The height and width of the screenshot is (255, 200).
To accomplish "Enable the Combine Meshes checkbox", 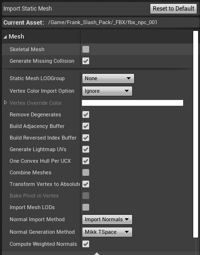I will coord(86,172).
